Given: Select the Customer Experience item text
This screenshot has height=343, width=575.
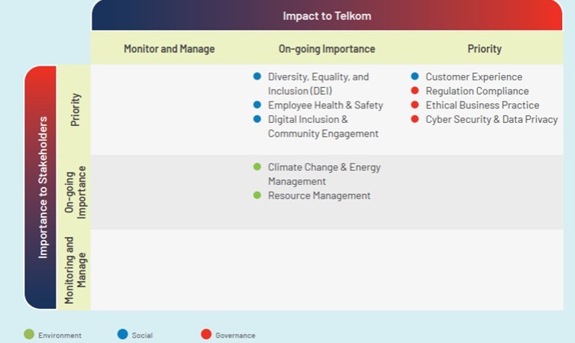Looking at the screenshot, I should (x=473, y=76).
